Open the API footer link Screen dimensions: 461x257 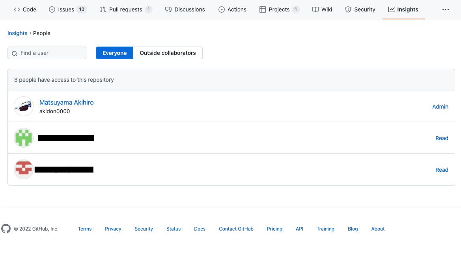(x=299, y=229)
